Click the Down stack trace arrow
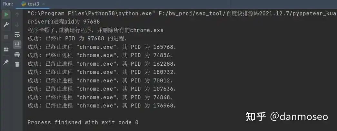Screen dimensions: 337x131 [17, 25]
